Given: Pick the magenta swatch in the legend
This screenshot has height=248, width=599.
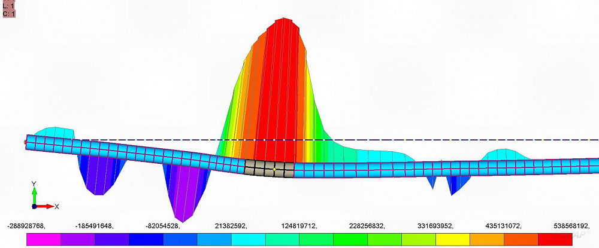Looking at the screenshot, I should [43, 239].
